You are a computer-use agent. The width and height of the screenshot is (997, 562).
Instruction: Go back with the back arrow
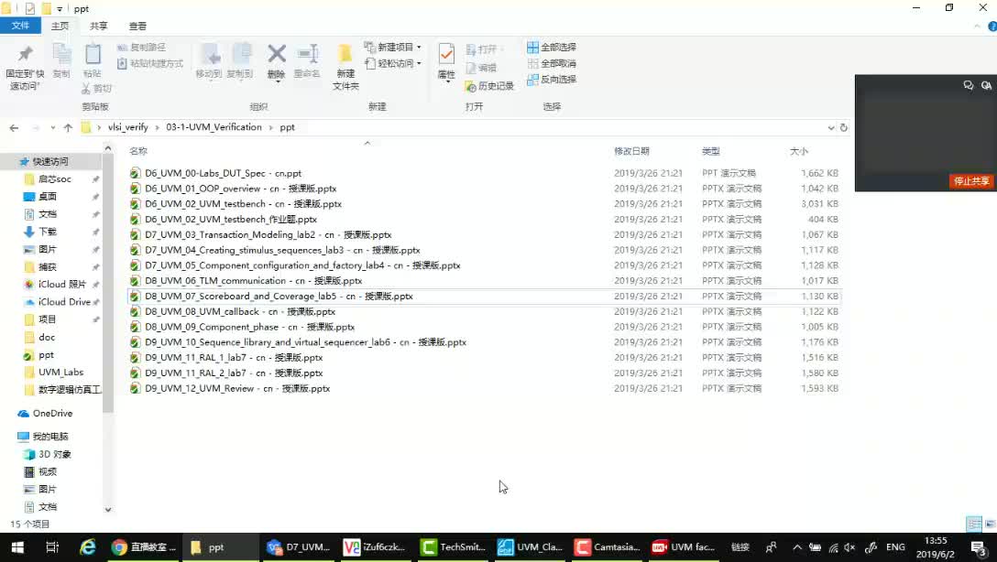(x=14, y=127)
